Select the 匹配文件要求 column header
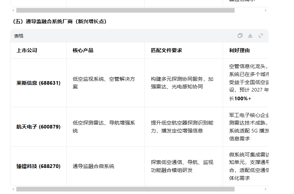294x194 pixels. pyautogui.click(x=184, y=50)
